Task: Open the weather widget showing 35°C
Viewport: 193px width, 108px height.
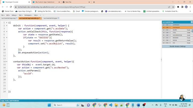Action: [6, 105]
